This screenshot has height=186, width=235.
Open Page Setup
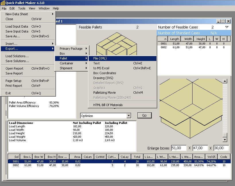28,81
